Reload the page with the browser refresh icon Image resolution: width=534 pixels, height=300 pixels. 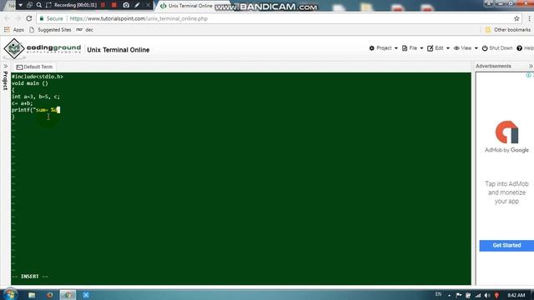point(29,18)
